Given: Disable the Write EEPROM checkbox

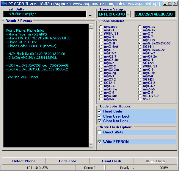Looking at the screenshot, I should (x=99, y=142).
